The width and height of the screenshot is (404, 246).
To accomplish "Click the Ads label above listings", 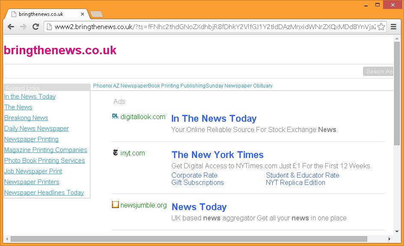I will click(x=119, y=101).
